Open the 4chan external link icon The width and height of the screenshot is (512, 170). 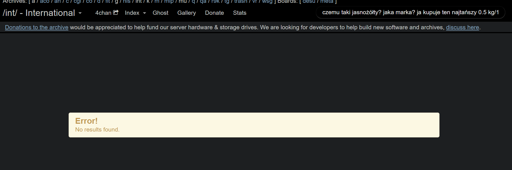[x=116, y=13]
